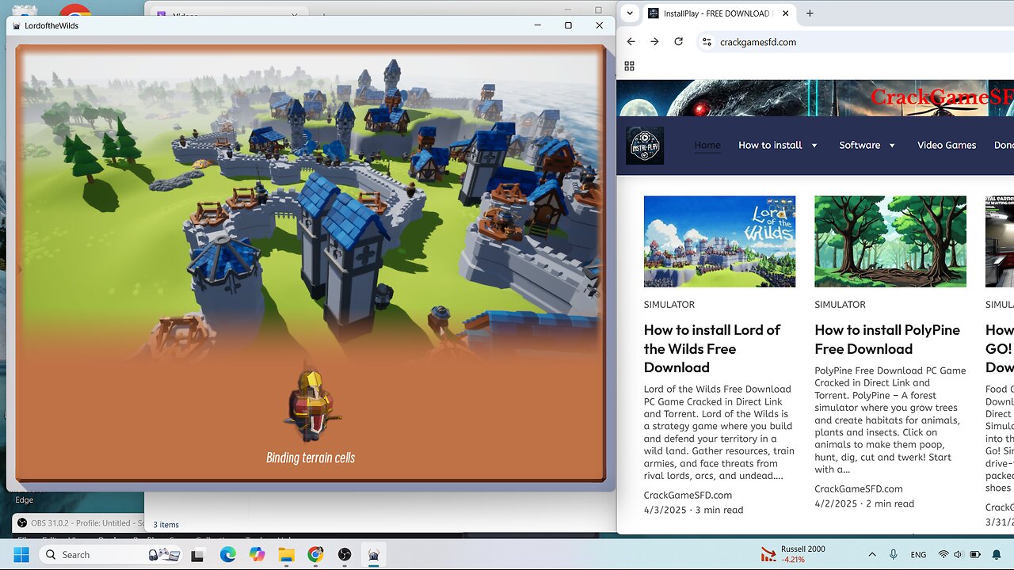
Task: Click SIMULATOR category above Lord of the Wilds
Action: 669,304
